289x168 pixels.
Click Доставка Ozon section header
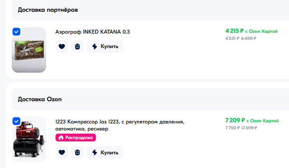[40, 99]
